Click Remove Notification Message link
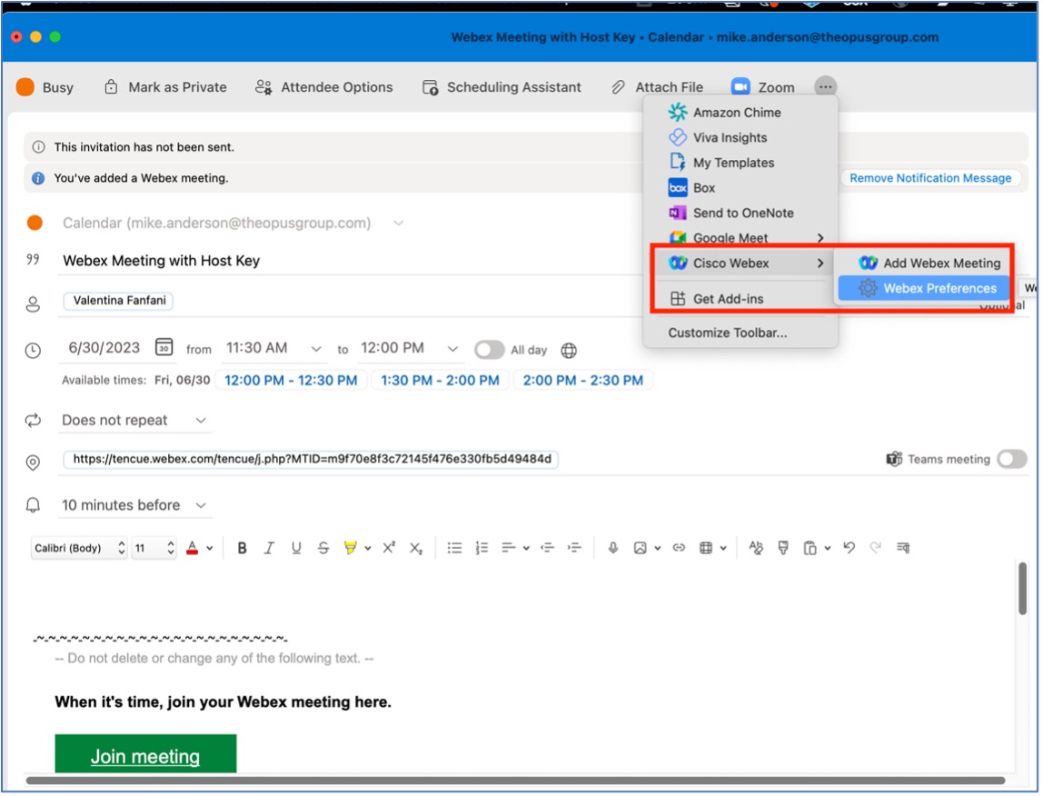The image size is (1043, 796). point(930,178)
